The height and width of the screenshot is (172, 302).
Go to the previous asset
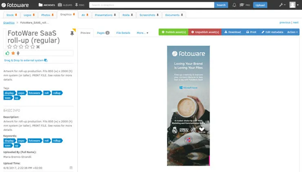[285, 22]
